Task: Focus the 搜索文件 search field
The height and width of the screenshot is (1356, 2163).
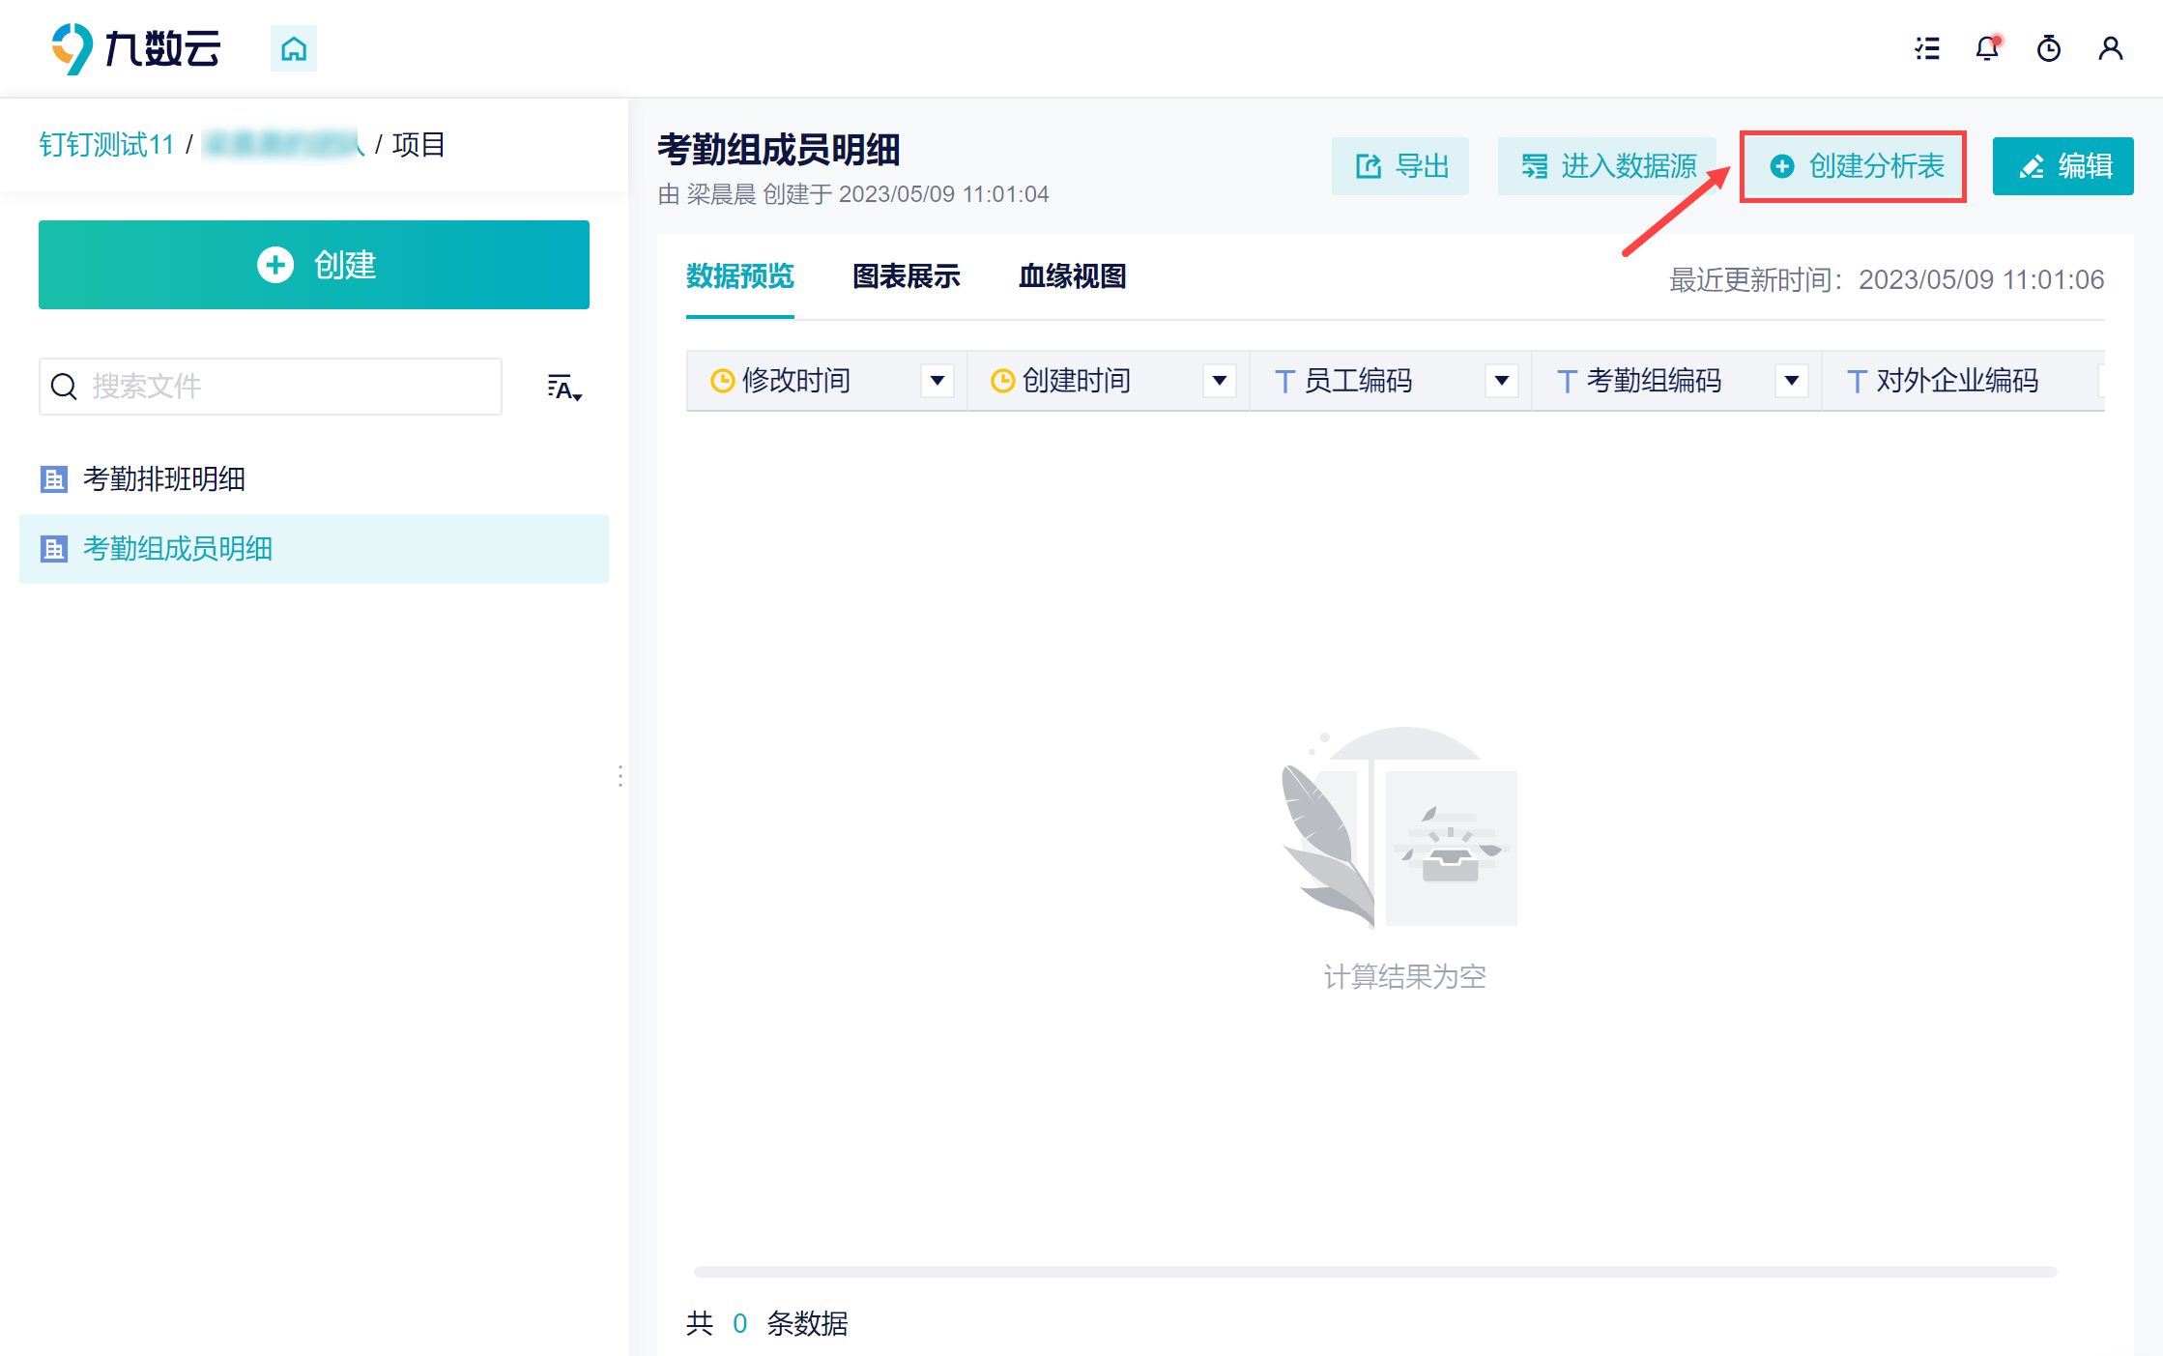Action: pyautogui.click(x=271, y=387)
